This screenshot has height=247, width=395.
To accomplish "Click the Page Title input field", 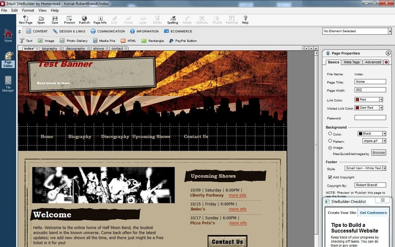I will click(x=370, y=82).
